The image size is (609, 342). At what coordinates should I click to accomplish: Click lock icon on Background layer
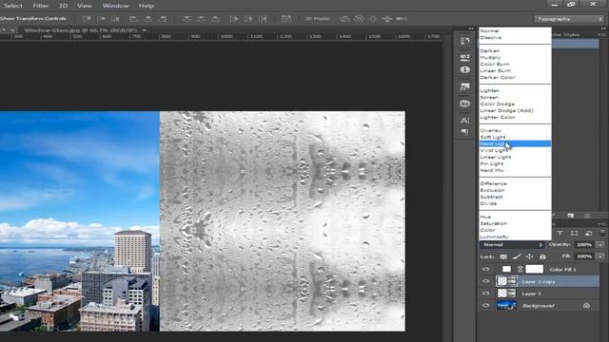[x=586, y=306]
